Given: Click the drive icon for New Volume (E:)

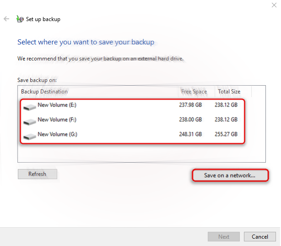Looking at the screenshot, I should [29, 107].
